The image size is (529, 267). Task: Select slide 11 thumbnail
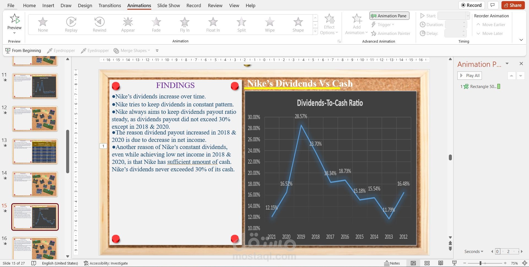pyautogui.click(x=35, y=86)
